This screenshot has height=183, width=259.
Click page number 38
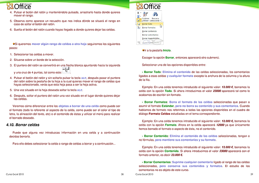[122, 174]
